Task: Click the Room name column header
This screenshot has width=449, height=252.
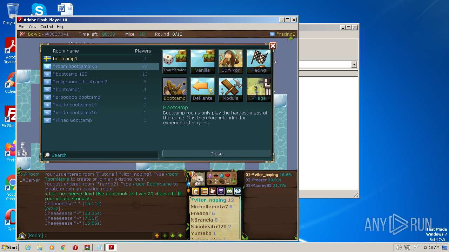Action: 66,51
